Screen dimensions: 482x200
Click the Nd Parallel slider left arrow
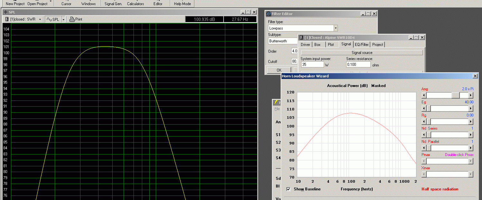[424, 148]
